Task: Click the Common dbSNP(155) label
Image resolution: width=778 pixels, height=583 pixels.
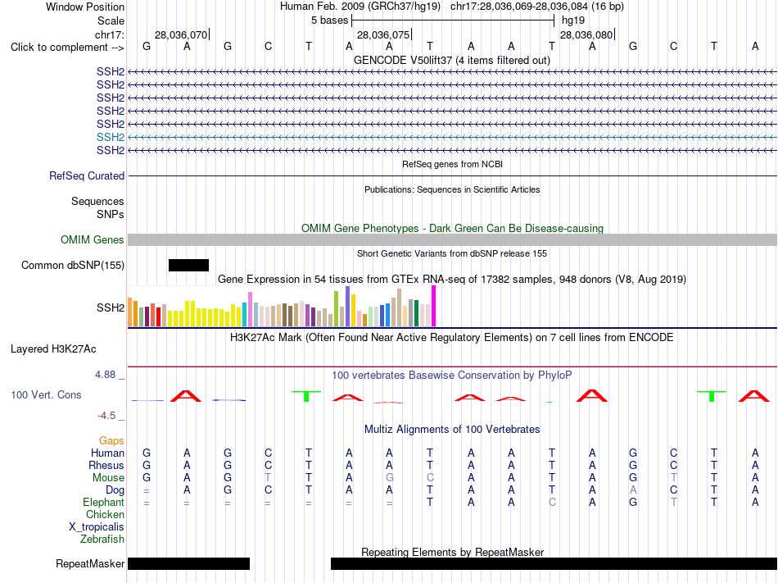Action: coord(72,265)
